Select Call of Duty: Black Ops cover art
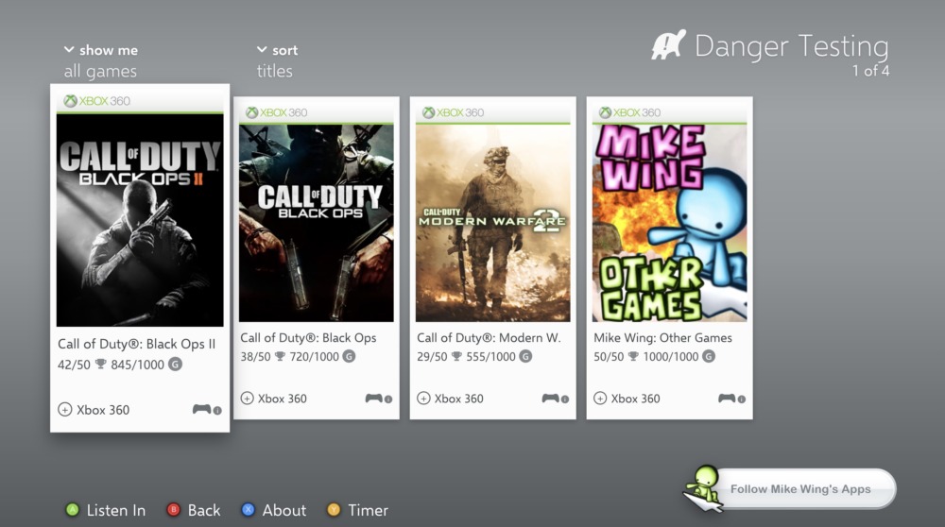This screenshot has width=945, height=527. pos(317,223)
